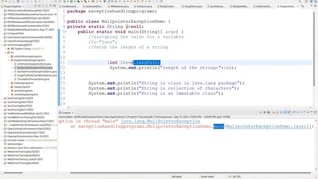Expand the methodprograms package
This screenshot has height=179, width=318.
[8, 83]
